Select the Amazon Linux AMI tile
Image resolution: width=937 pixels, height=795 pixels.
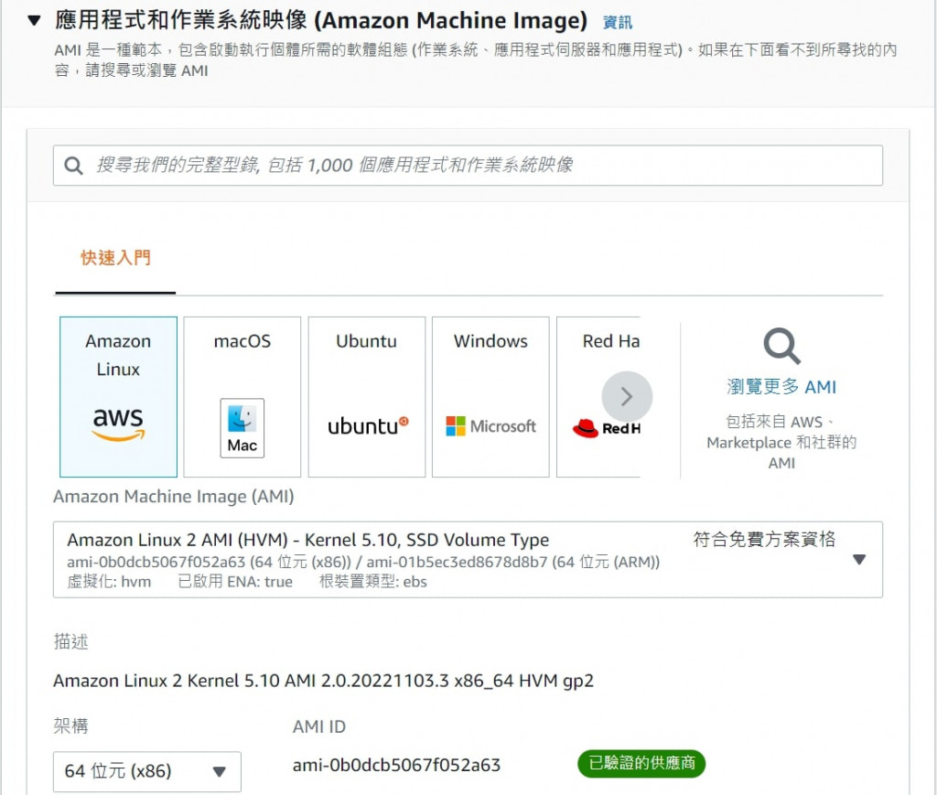coord(118,397)
